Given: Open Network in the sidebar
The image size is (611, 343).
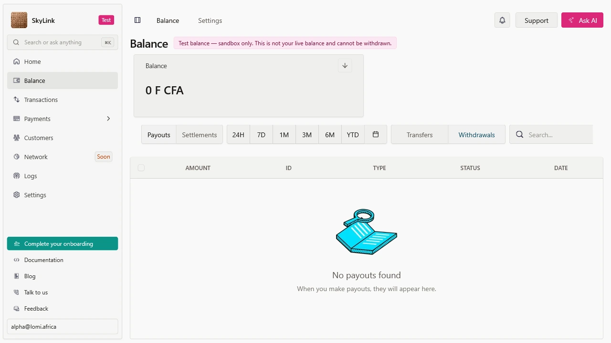Looking at the screenshot, I should [63, 157].
